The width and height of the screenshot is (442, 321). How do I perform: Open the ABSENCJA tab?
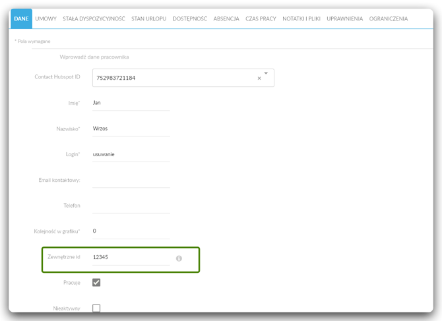pyautogui.click(x=226, y=18)
